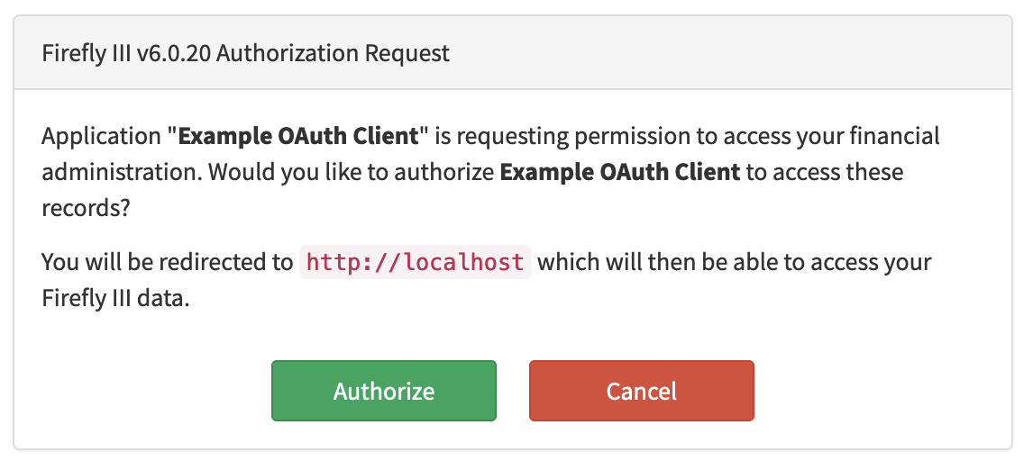Click the "You will be redirected to" text
Screen dimensions: 1033x470
tap(167, 262)
